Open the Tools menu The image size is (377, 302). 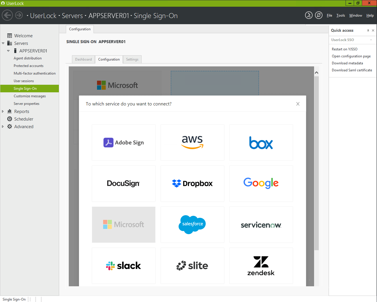[341, 15]
